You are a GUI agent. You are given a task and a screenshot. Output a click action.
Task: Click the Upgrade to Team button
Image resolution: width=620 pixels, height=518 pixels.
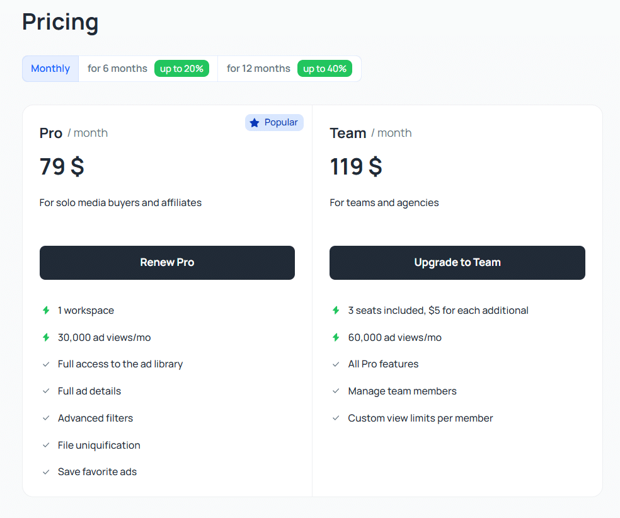tap(457, 263)
